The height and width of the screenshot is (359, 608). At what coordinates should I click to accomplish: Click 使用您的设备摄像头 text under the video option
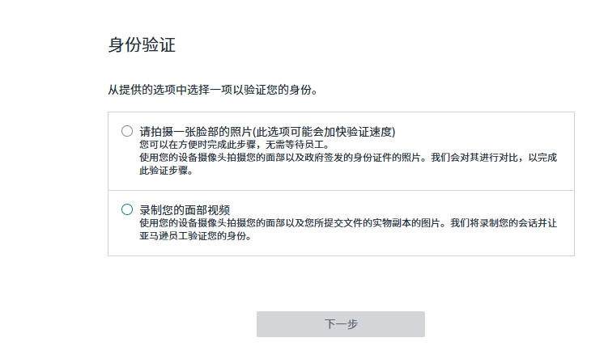click(183, 223)
